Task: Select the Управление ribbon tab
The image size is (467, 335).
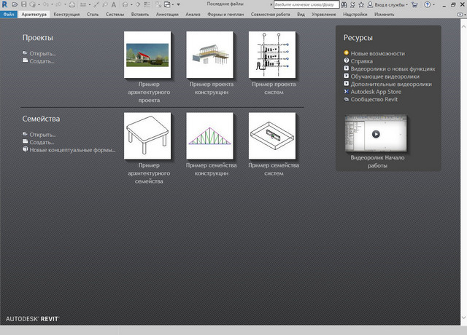Action: [x=323, y=14]
